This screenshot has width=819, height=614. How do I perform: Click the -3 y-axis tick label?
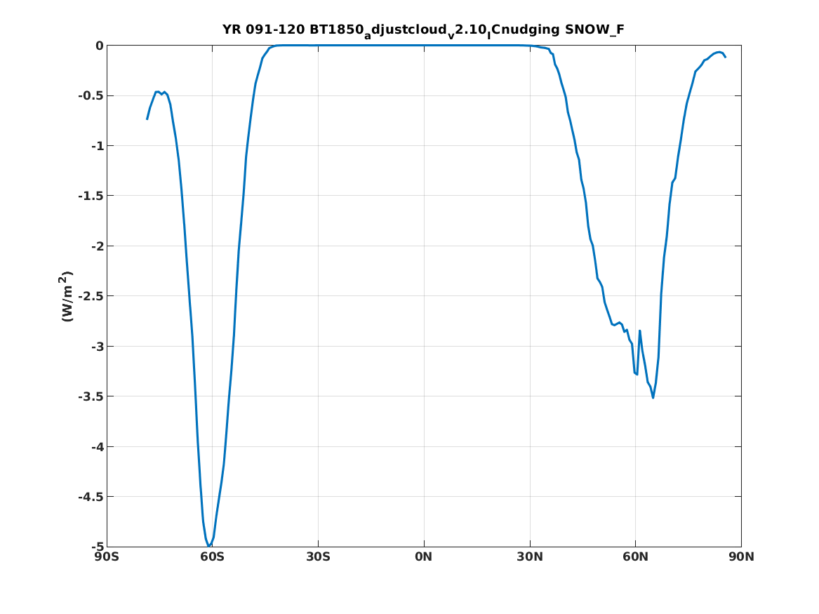[x=97, y=347]
